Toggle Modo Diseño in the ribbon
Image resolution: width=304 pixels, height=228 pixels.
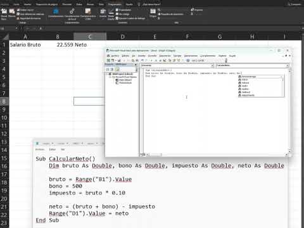[111, 14]
